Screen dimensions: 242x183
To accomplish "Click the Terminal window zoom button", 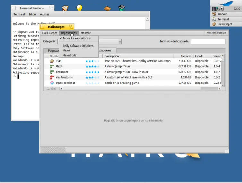I will (51, 8).
